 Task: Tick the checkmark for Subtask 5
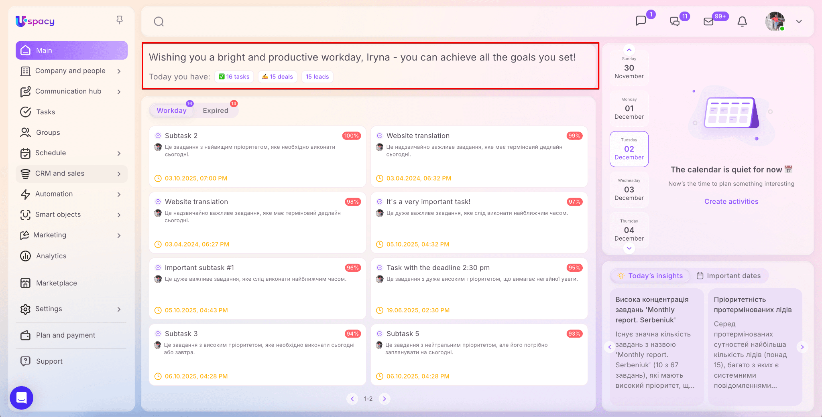coord(380,334)
